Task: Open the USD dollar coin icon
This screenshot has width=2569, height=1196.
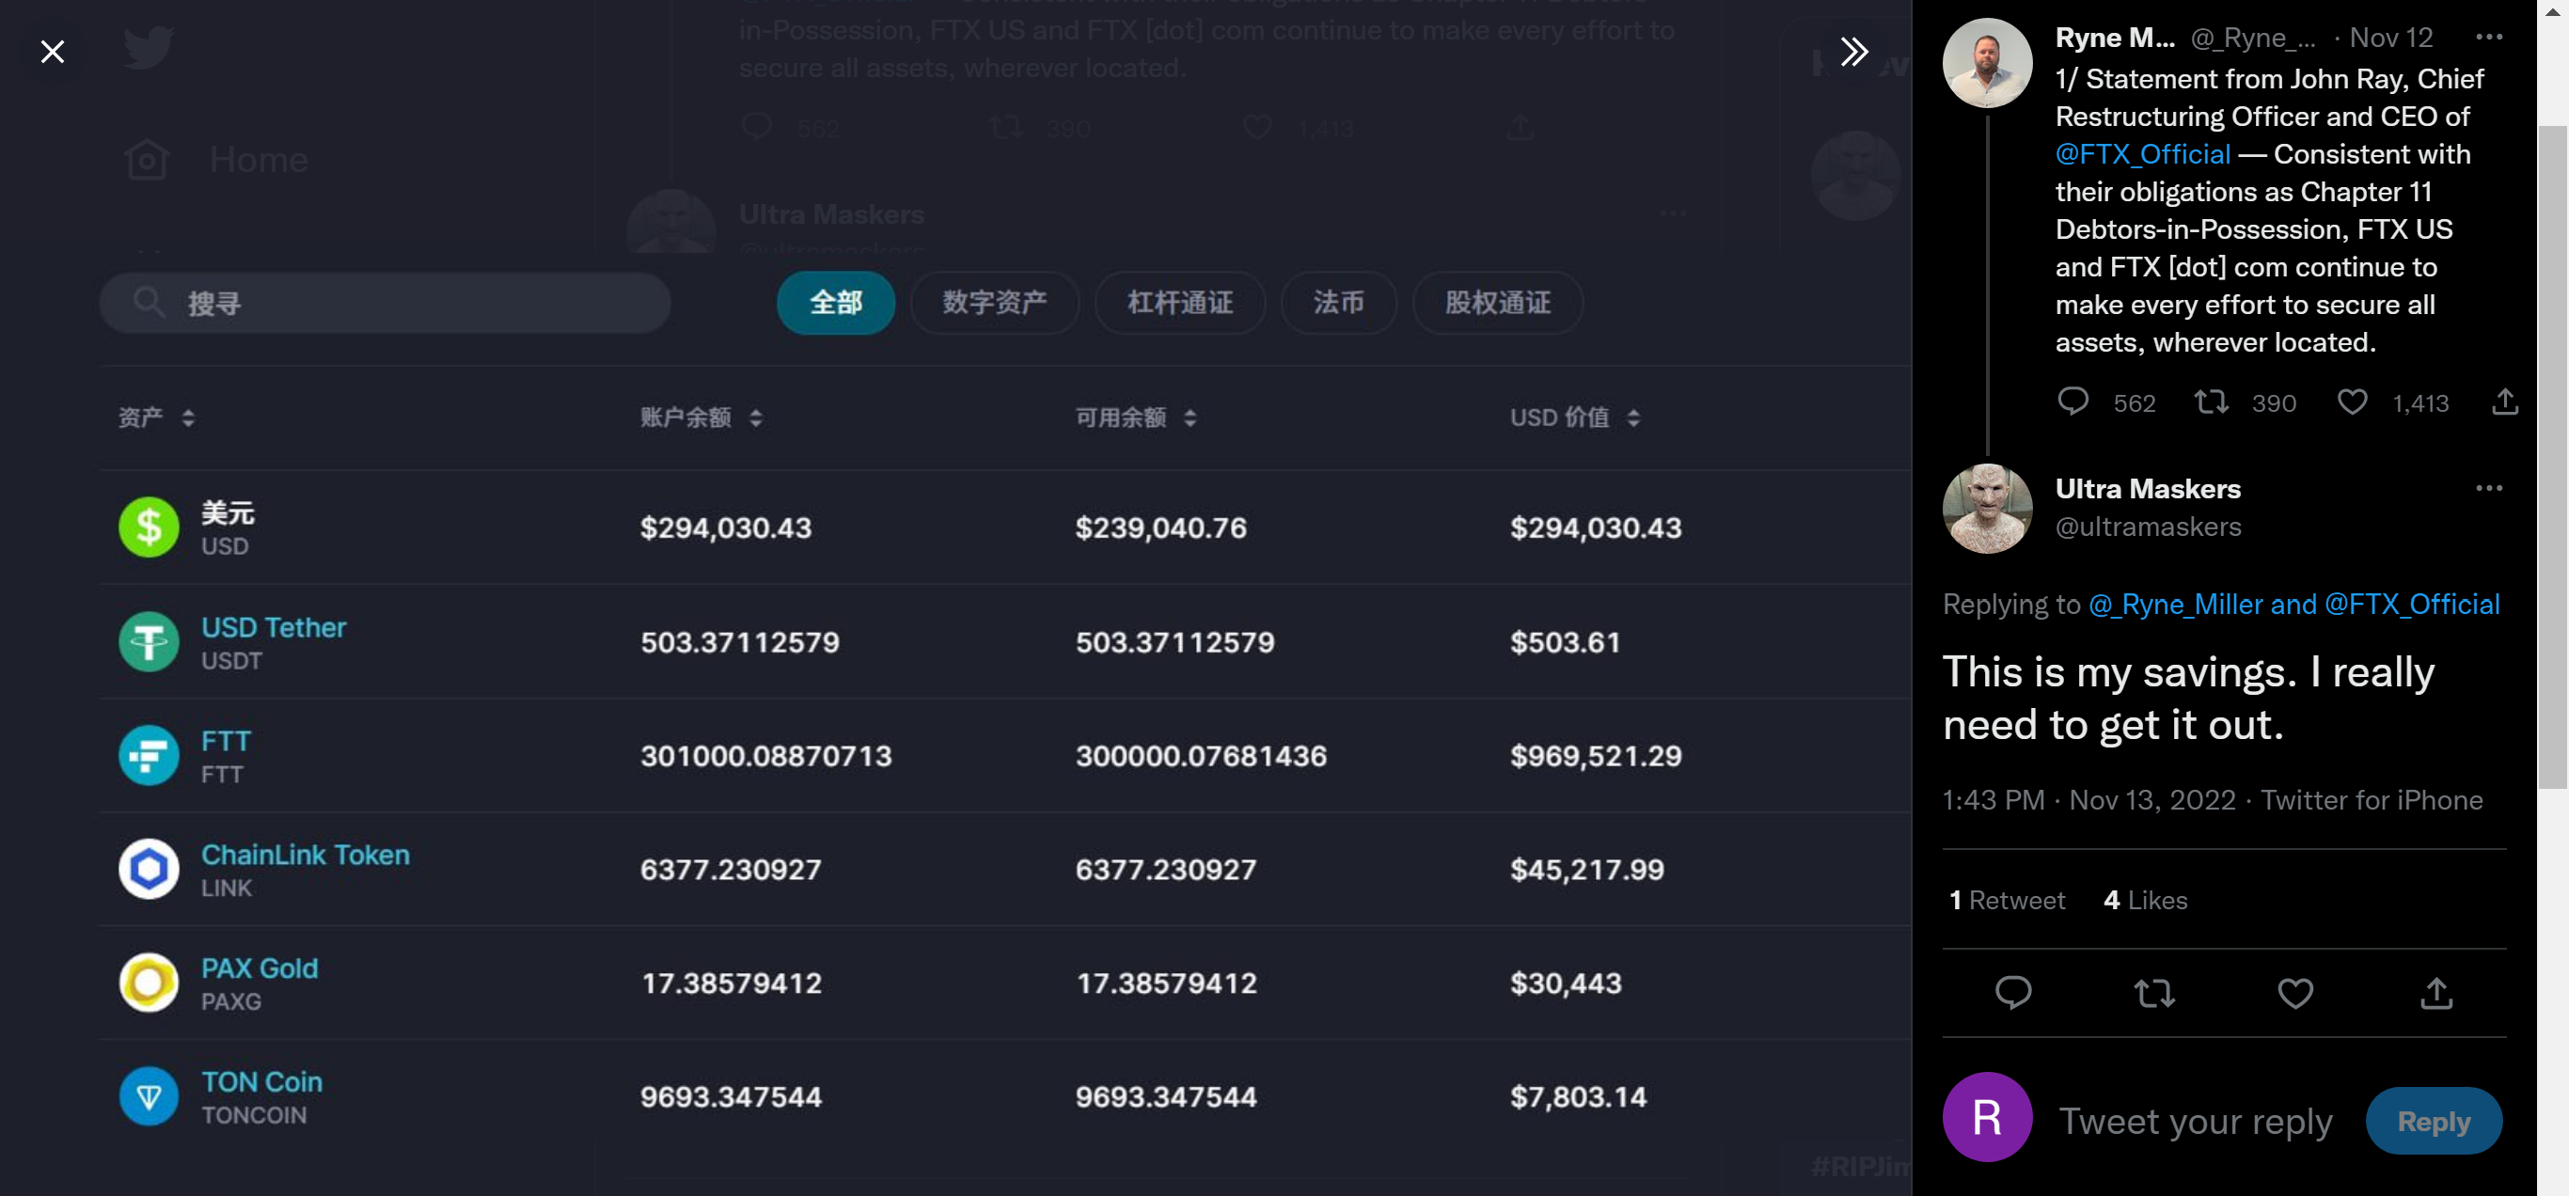Action: [x=149, y=527]
